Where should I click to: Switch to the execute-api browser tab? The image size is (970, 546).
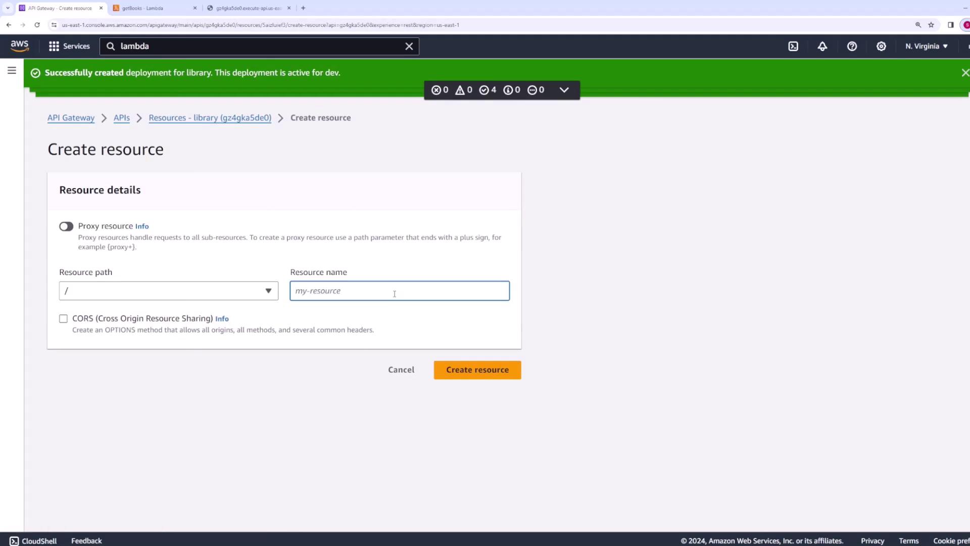pos(248,8)
